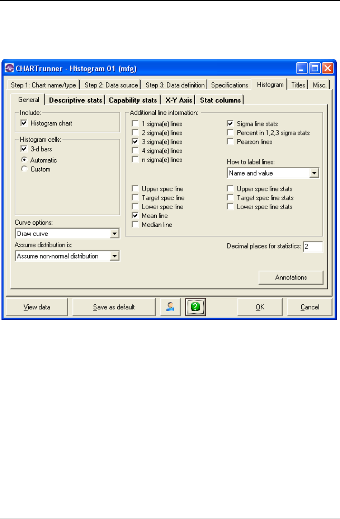Enable Pearson lines checkbox

230,142
